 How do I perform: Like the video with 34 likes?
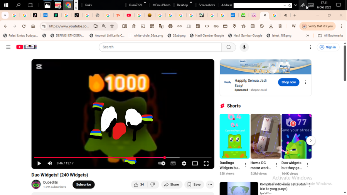pyautogui.click(x=139, y=185)
